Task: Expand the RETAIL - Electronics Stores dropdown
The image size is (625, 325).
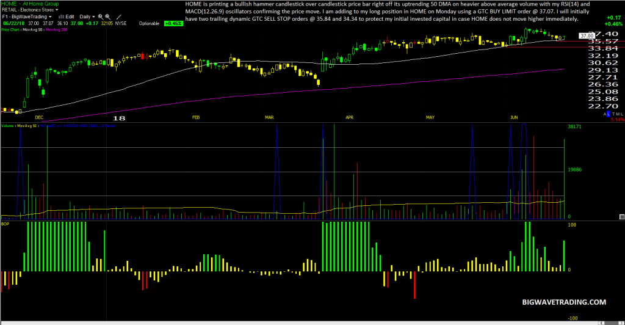Action: [x=57, y=10]
